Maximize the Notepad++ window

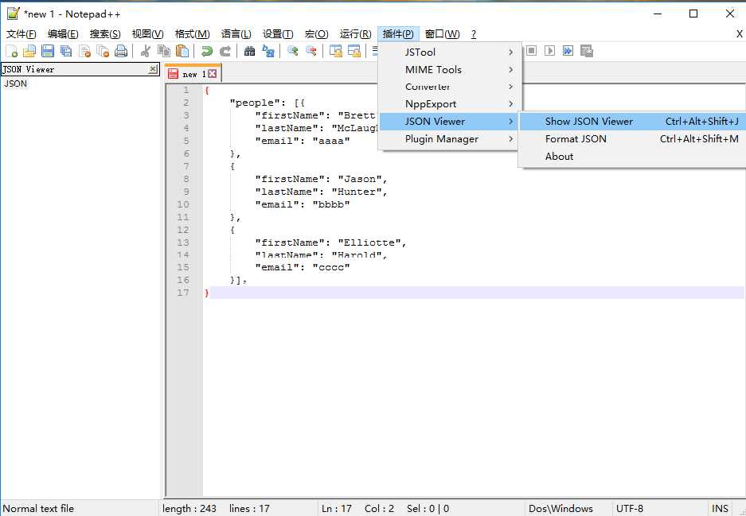pos(693,14)
